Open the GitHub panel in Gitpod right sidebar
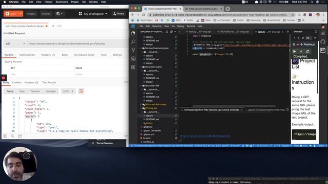Screen dimensions: 328x184 [x=323, y=42]
